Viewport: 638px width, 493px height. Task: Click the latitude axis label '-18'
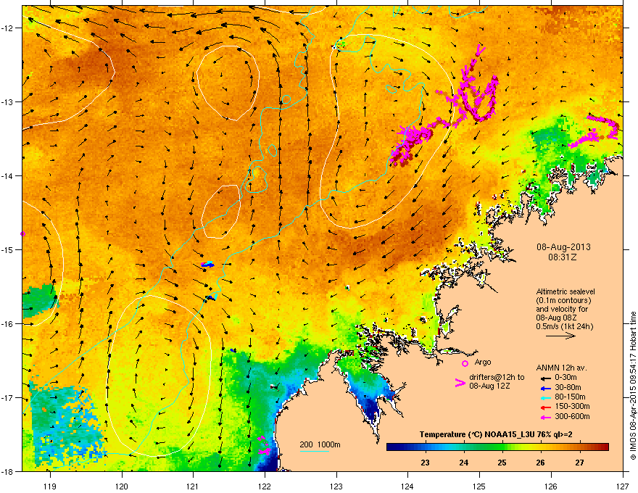(8, 471)
